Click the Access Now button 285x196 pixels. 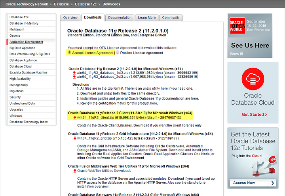253,183
